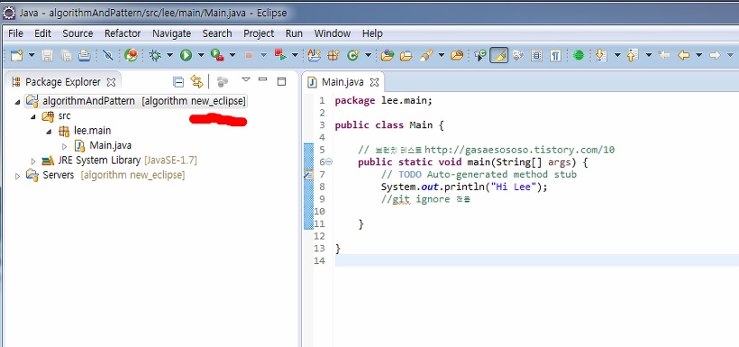The image size is (739, 347).
Task: Click the Next Annotation down-arrow icon
Action: [601, 56]
